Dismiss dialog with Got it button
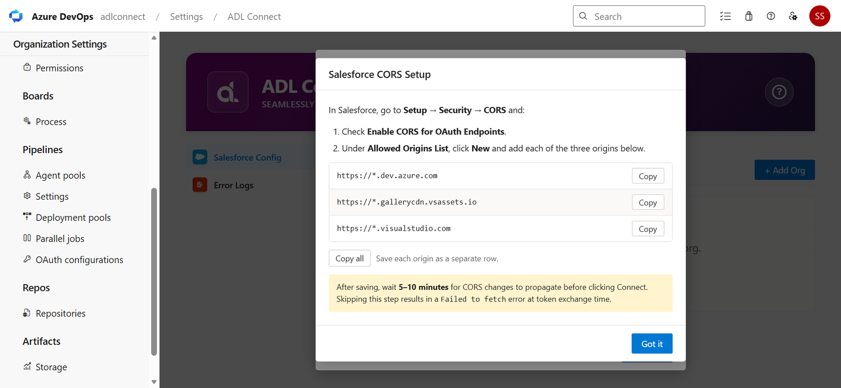The height and width of the screenshot is (388, 841). point(652,343)
